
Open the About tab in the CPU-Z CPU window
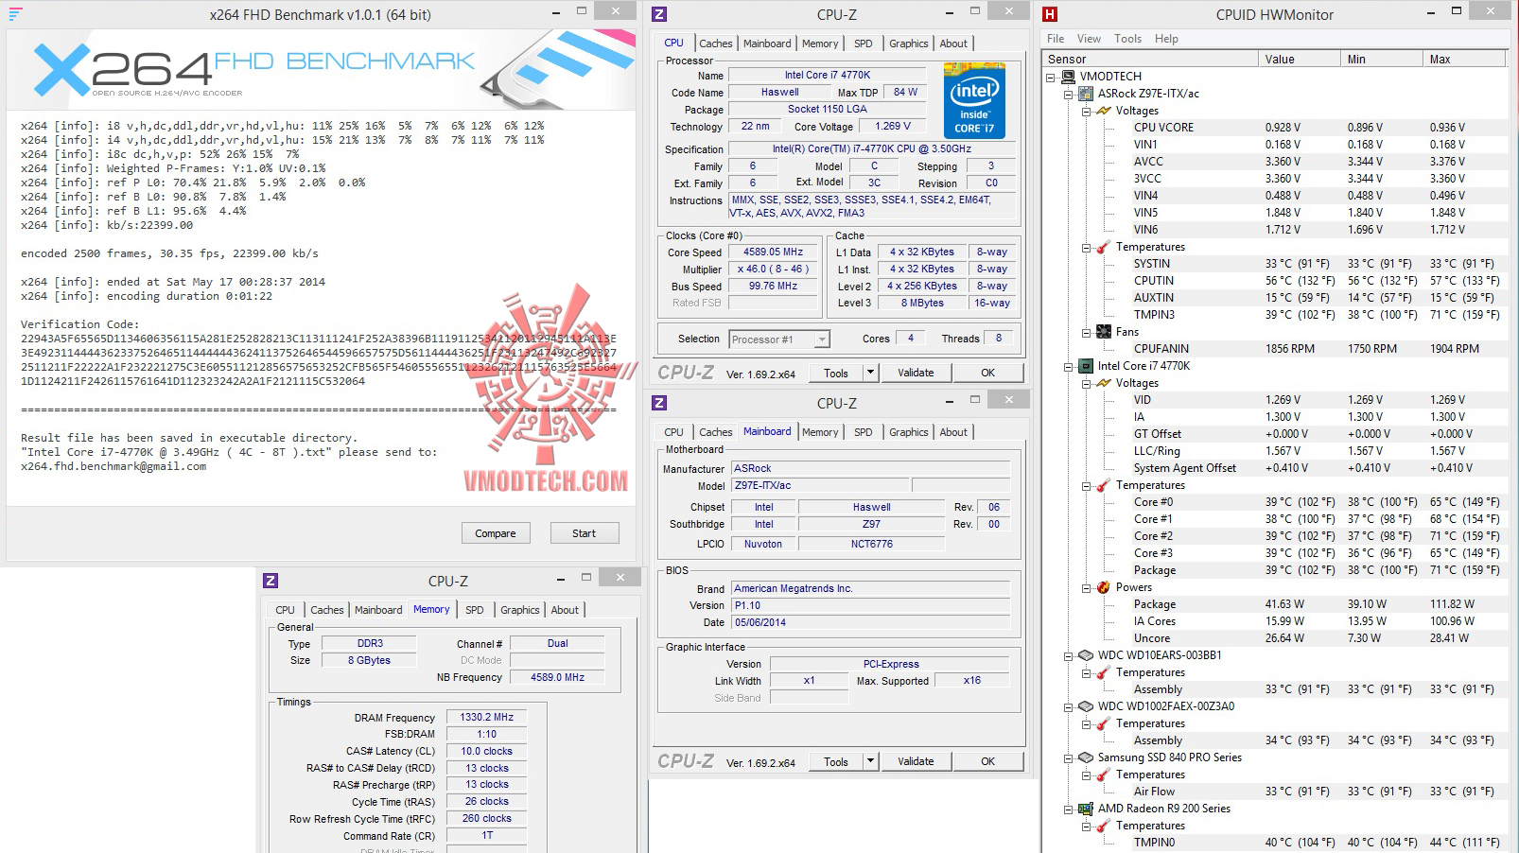(x=953, y=44)
